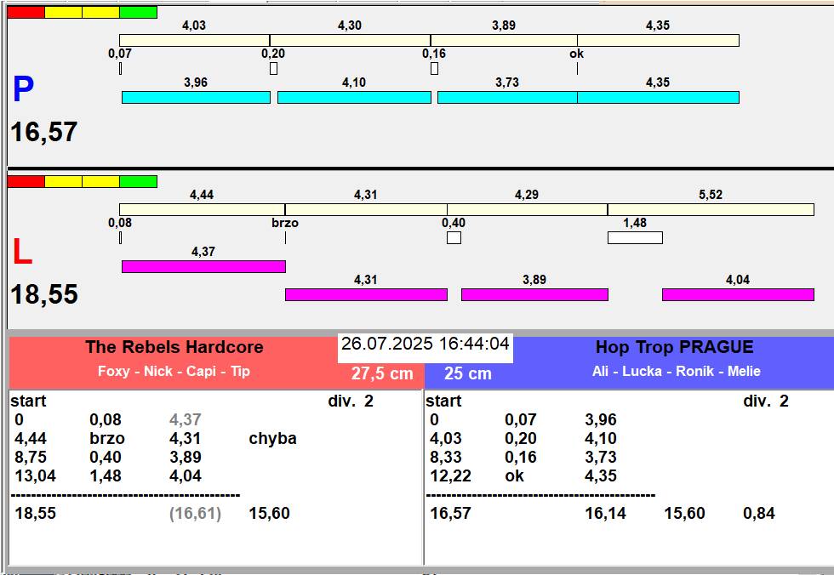Click the 26.07.2025 16:44:04 timestamp
Image resolution: width=834 pixels, height=575 pixels.
(426, 344)
